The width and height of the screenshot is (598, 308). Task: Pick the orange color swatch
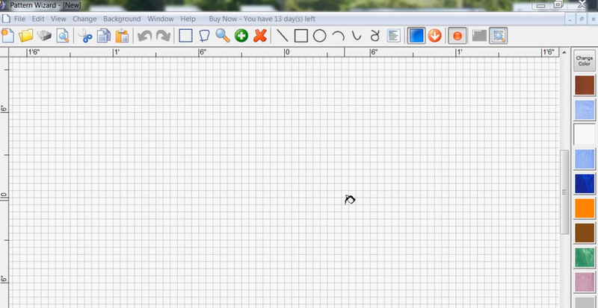coord(585,208)
